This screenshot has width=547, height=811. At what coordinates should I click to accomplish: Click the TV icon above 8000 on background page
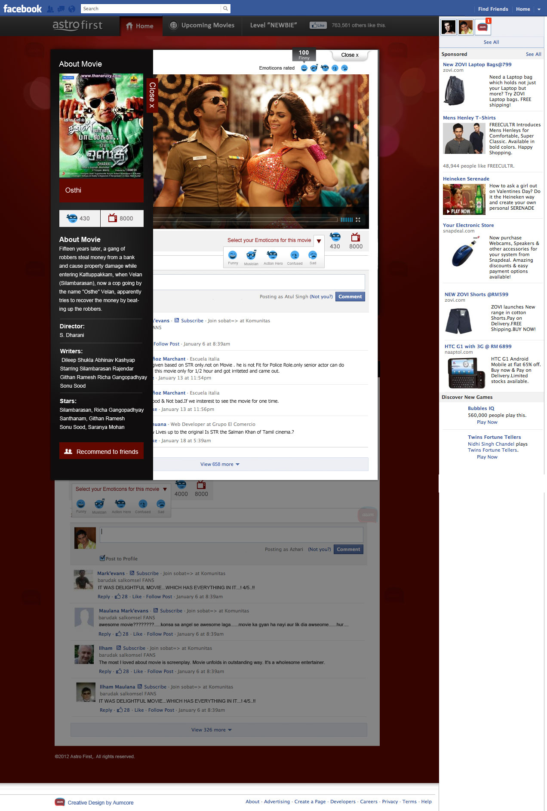[x=201, y=485]
